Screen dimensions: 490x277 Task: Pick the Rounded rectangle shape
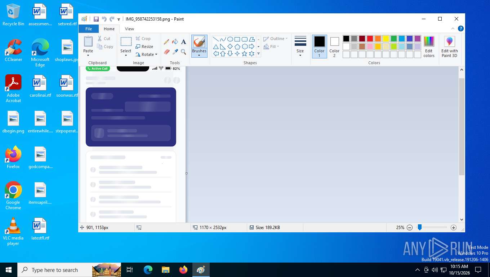pos(244,39)
